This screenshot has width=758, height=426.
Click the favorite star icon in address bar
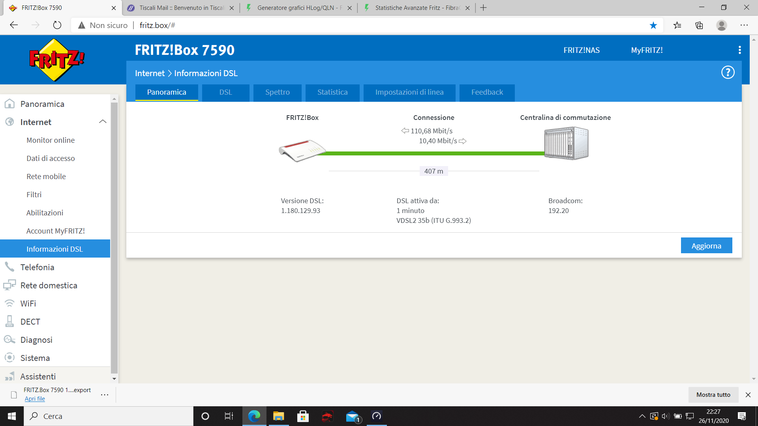(x=653, y=25)
